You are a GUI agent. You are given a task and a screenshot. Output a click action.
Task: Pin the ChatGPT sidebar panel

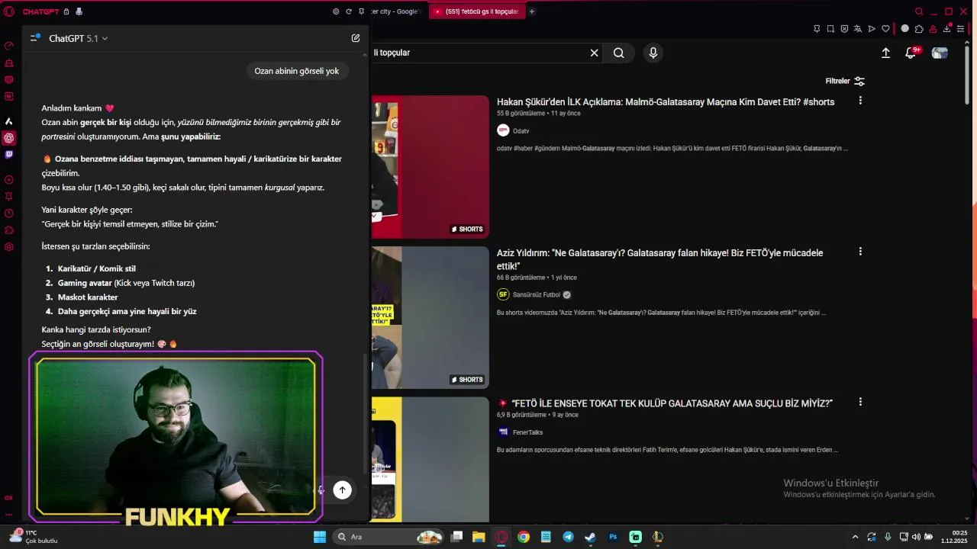[361, 11]
